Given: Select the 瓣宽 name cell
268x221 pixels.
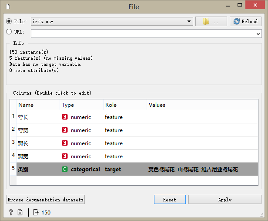Looking at the screenshot, I should click(38, 156).
